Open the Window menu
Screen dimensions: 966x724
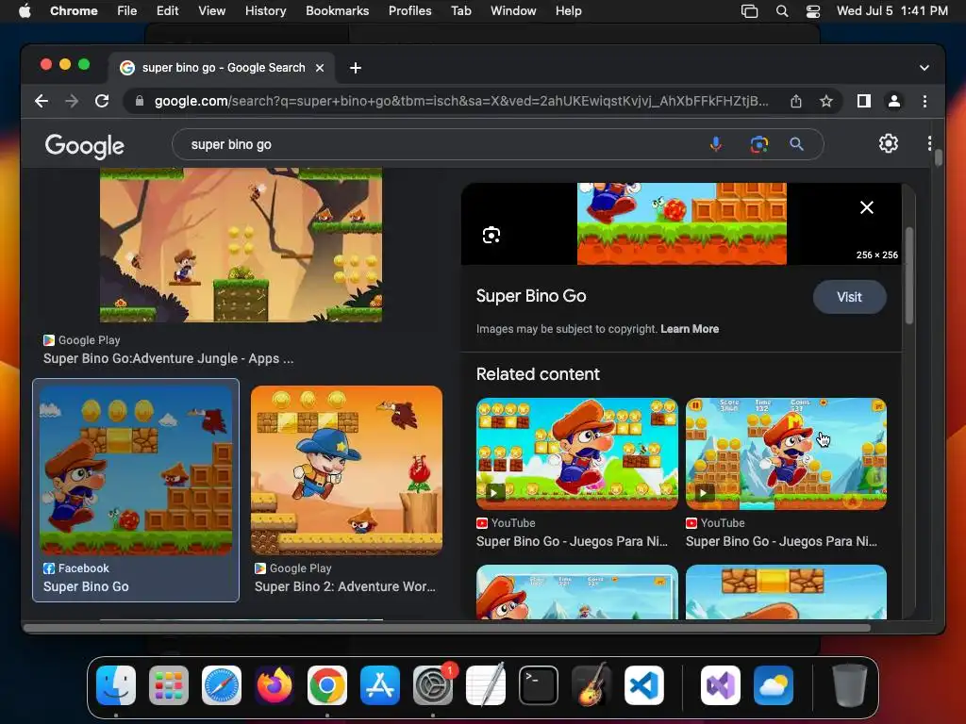[x=513, y=11]
